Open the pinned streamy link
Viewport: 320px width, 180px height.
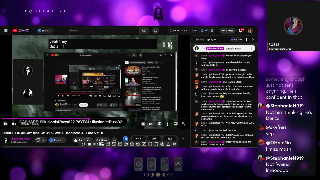(x=234, y=48)
